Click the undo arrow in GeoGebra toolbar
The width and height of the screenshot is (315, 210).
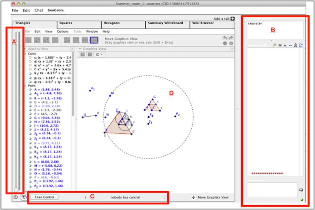pos(225,38)
